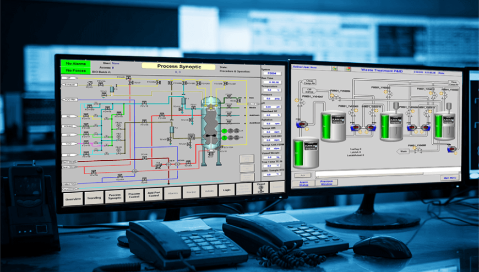Click the Agitation value field

click(272, 123)
